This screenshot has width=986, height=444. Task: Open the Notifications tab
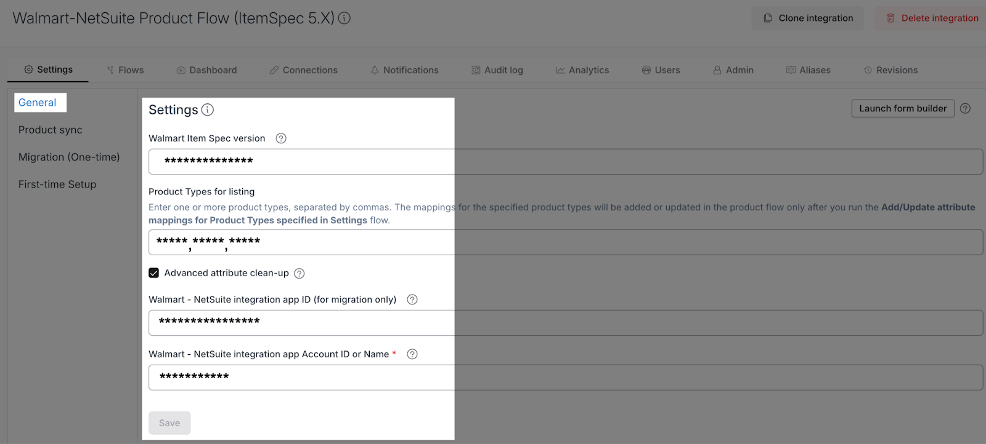click(x=405, y=70)
